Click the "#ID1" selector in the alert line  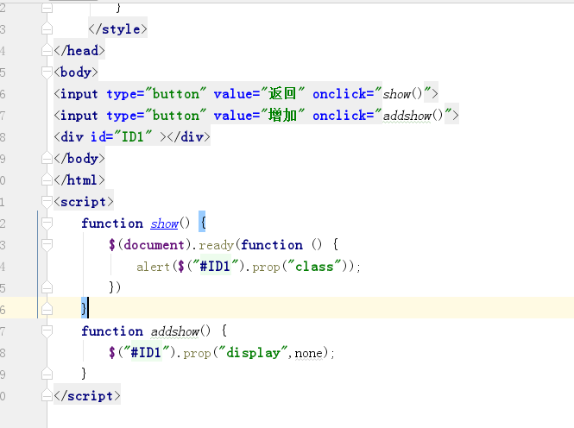(x=215, y=267)
